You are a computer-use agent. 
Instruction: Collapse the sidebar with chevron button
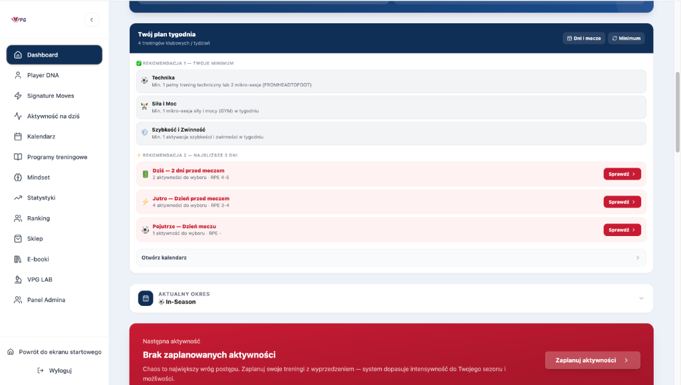(92, 19)
